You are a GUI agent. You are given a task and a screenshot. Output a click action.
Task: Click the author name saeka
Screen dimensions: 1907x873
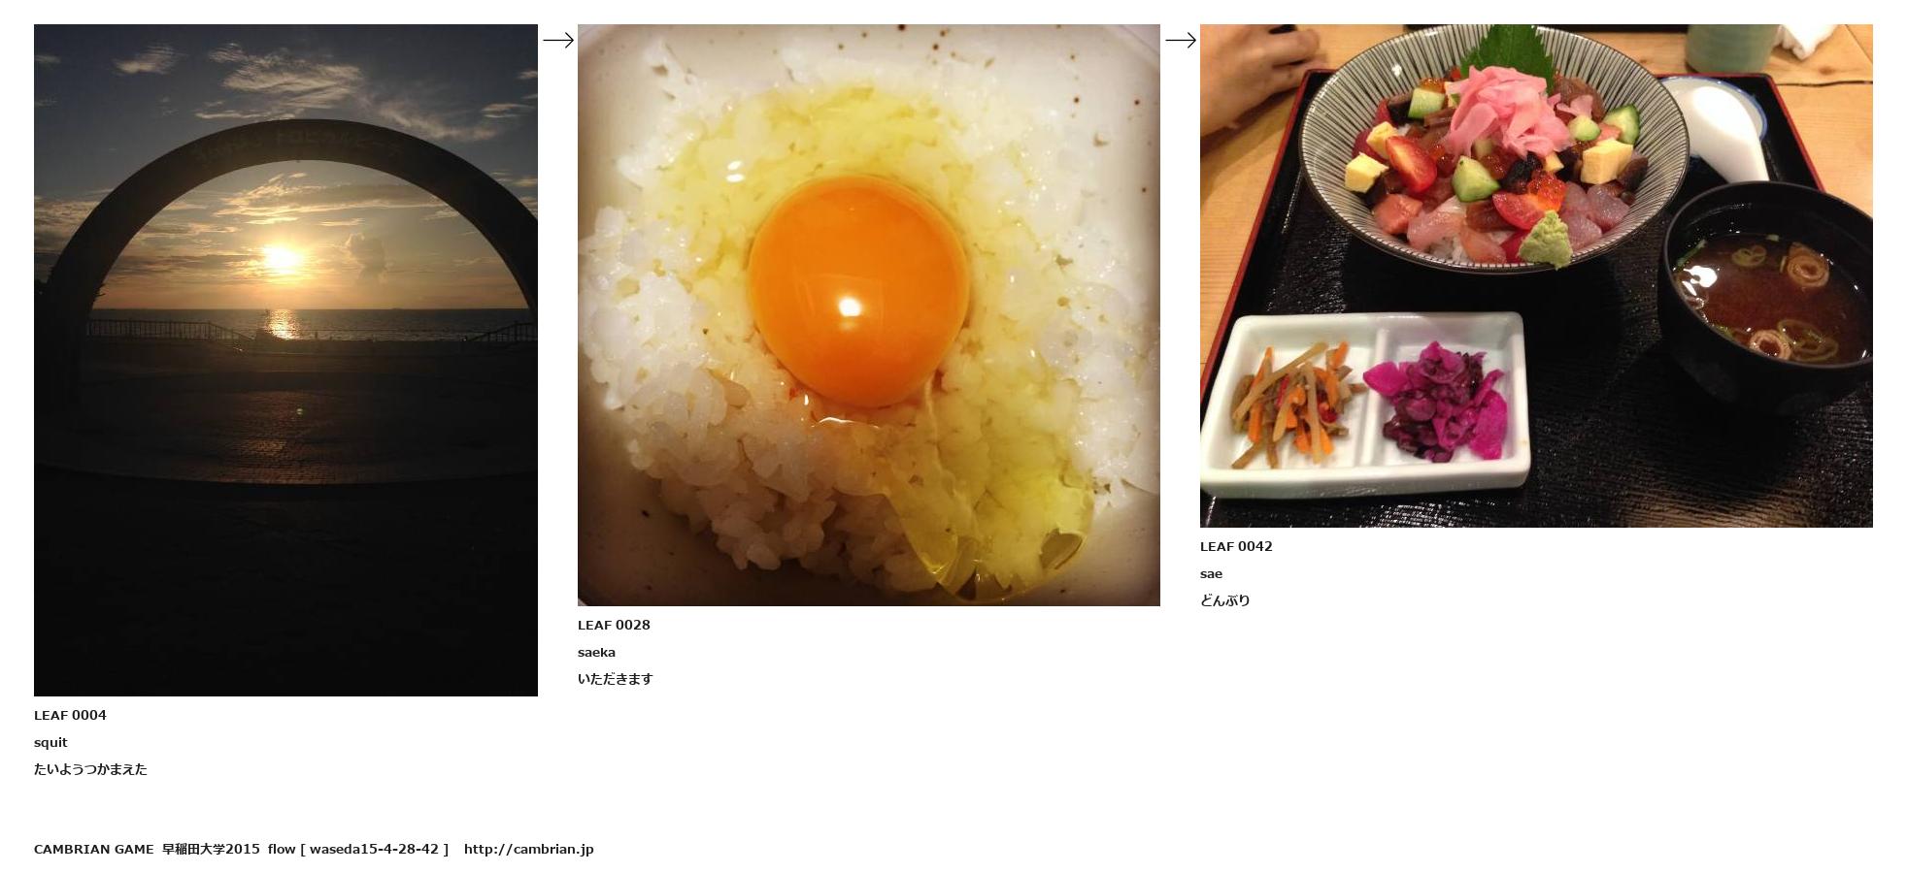coord(596,652)
